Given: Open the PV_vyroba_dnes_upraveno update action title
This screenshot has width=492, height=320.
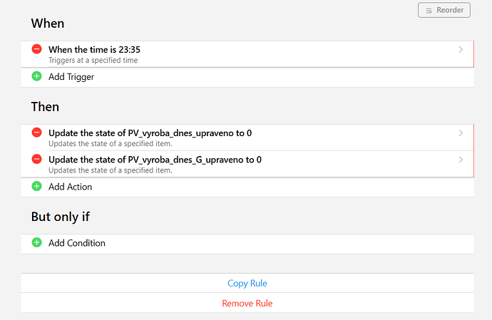Looking at the screenshot, I should pyautogui.click(x=150, y=133).
